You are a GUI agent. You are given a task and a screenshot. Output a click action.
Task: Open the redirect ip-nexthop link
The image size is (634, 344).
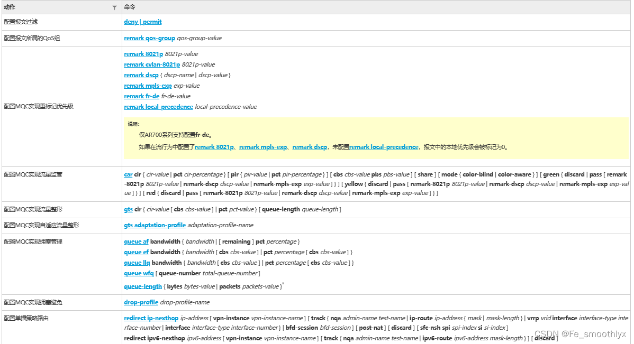click(x=151, y=318)
